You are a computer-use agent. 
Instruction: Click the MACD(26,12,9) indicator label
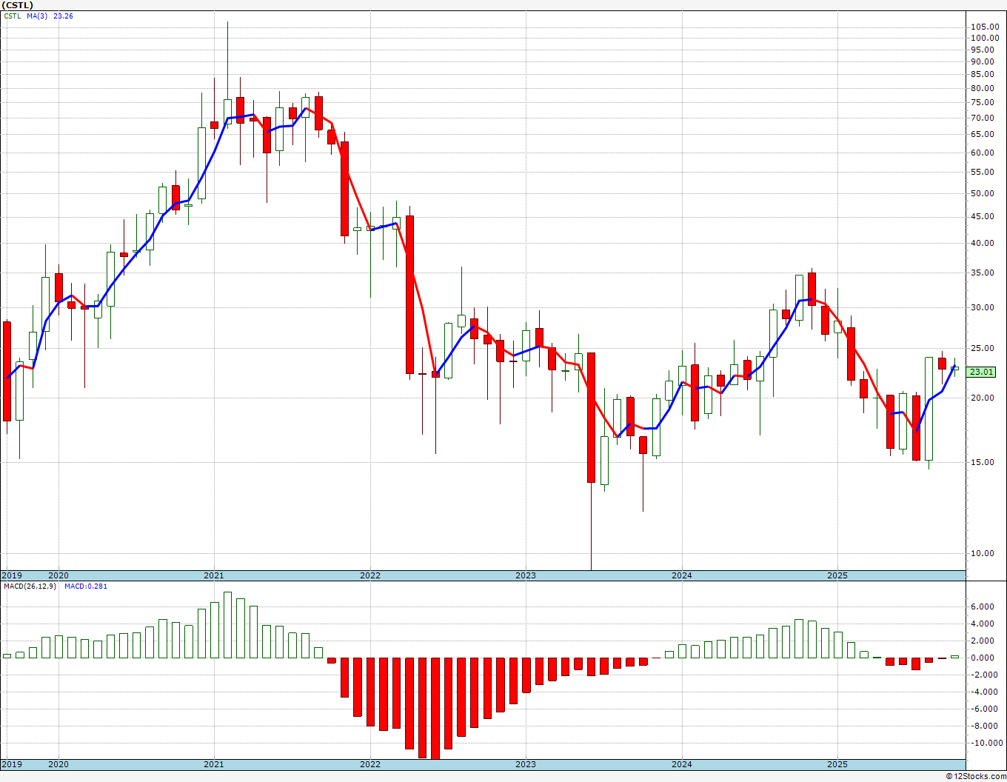point(30,586)
